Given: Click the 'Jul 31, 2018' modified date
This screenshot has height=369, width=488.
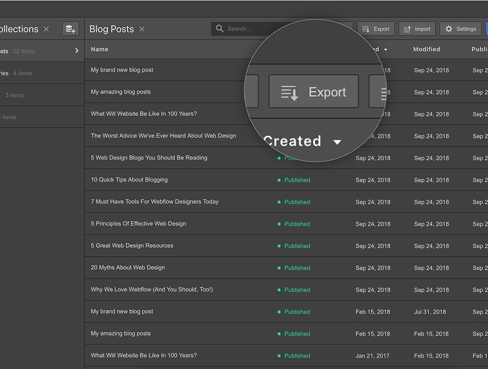Looking at the screenshot, I should click(x=430, y=312).
